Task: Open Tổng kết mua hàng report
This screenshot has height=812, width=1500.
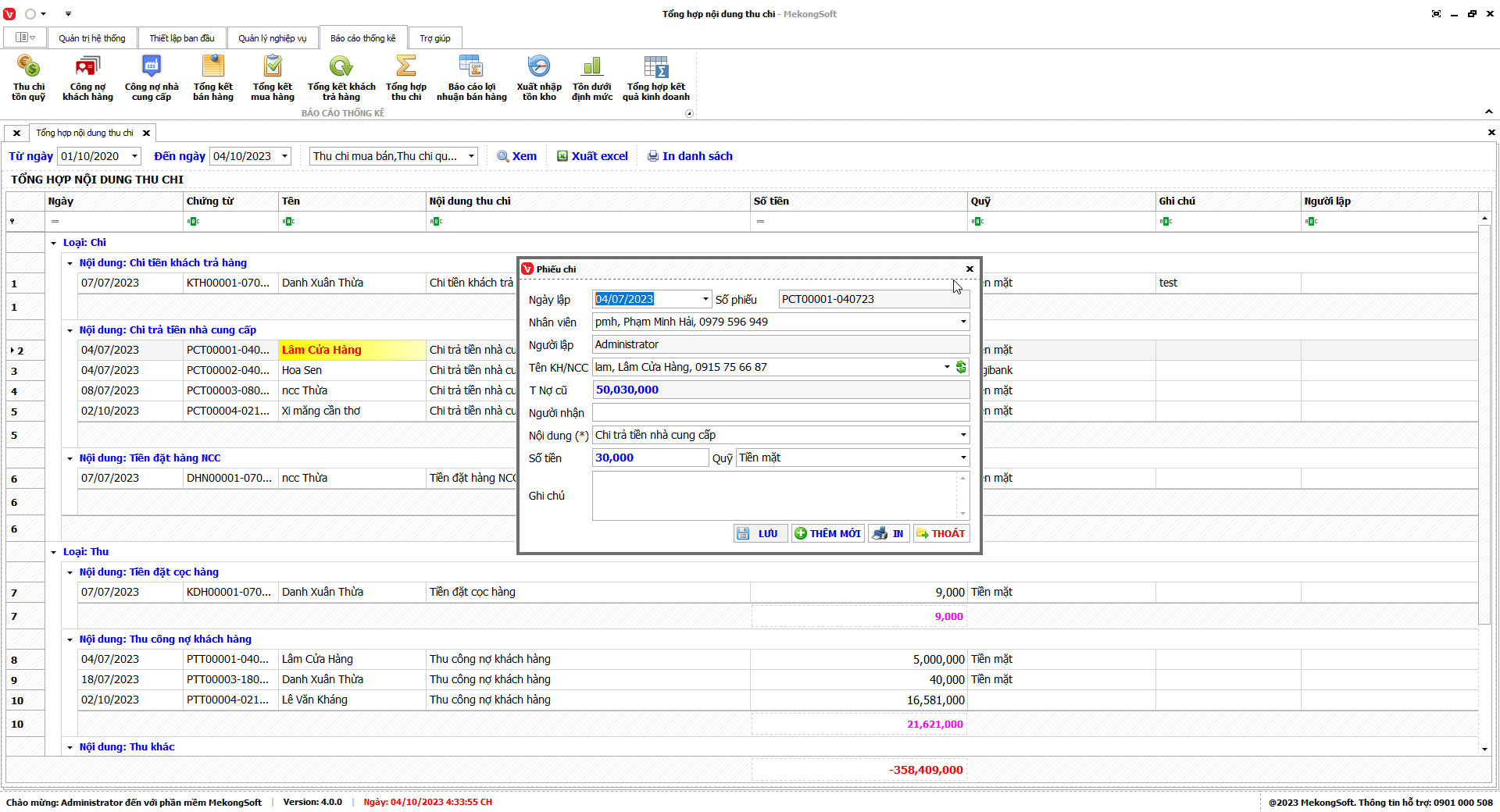Action: [x=273, y=78]
